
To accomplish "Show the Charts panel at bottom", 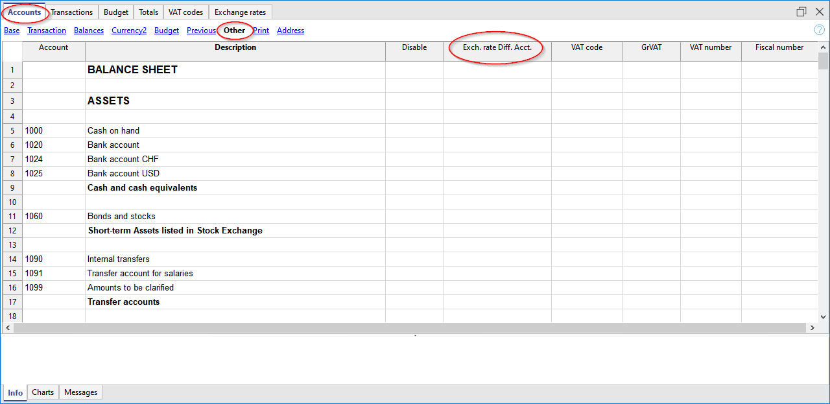I will click(43, 392).
